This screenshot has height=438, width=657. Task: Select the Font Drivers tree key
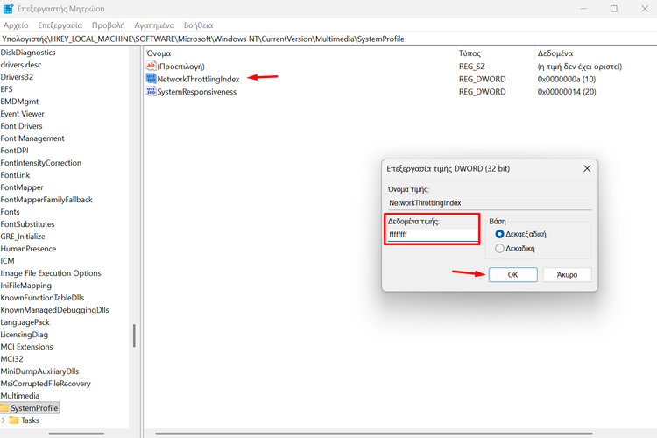click(x=21, y=126)
